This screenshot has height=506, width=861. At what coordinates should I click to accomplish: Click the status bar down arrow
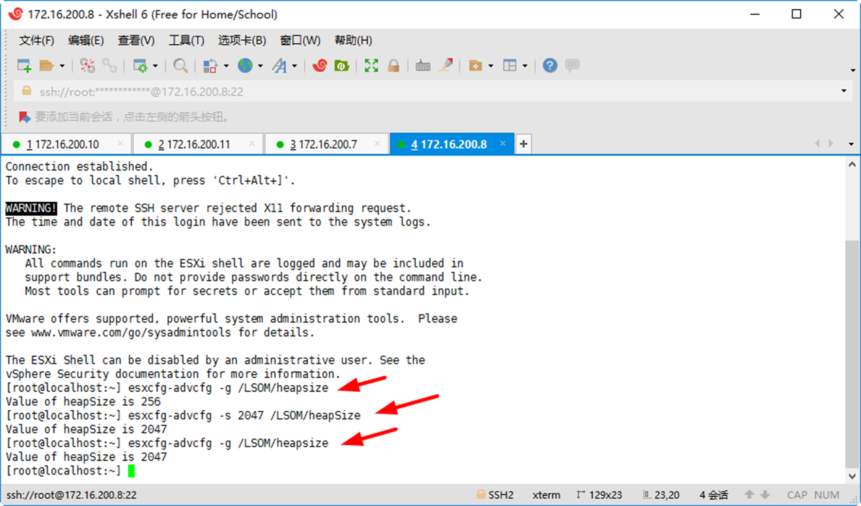[765, 495]
